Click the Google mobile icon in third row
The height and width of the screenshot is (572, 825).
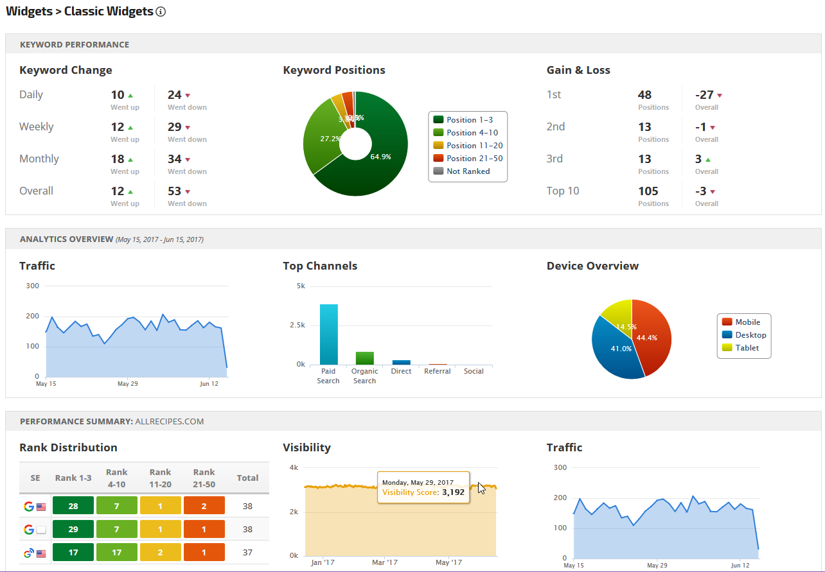pyautogui.click(x=29, y=553)
